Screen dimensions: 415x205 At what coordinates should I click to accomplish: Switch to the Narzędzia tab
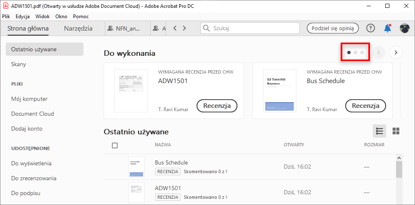[x=78, y=29]
